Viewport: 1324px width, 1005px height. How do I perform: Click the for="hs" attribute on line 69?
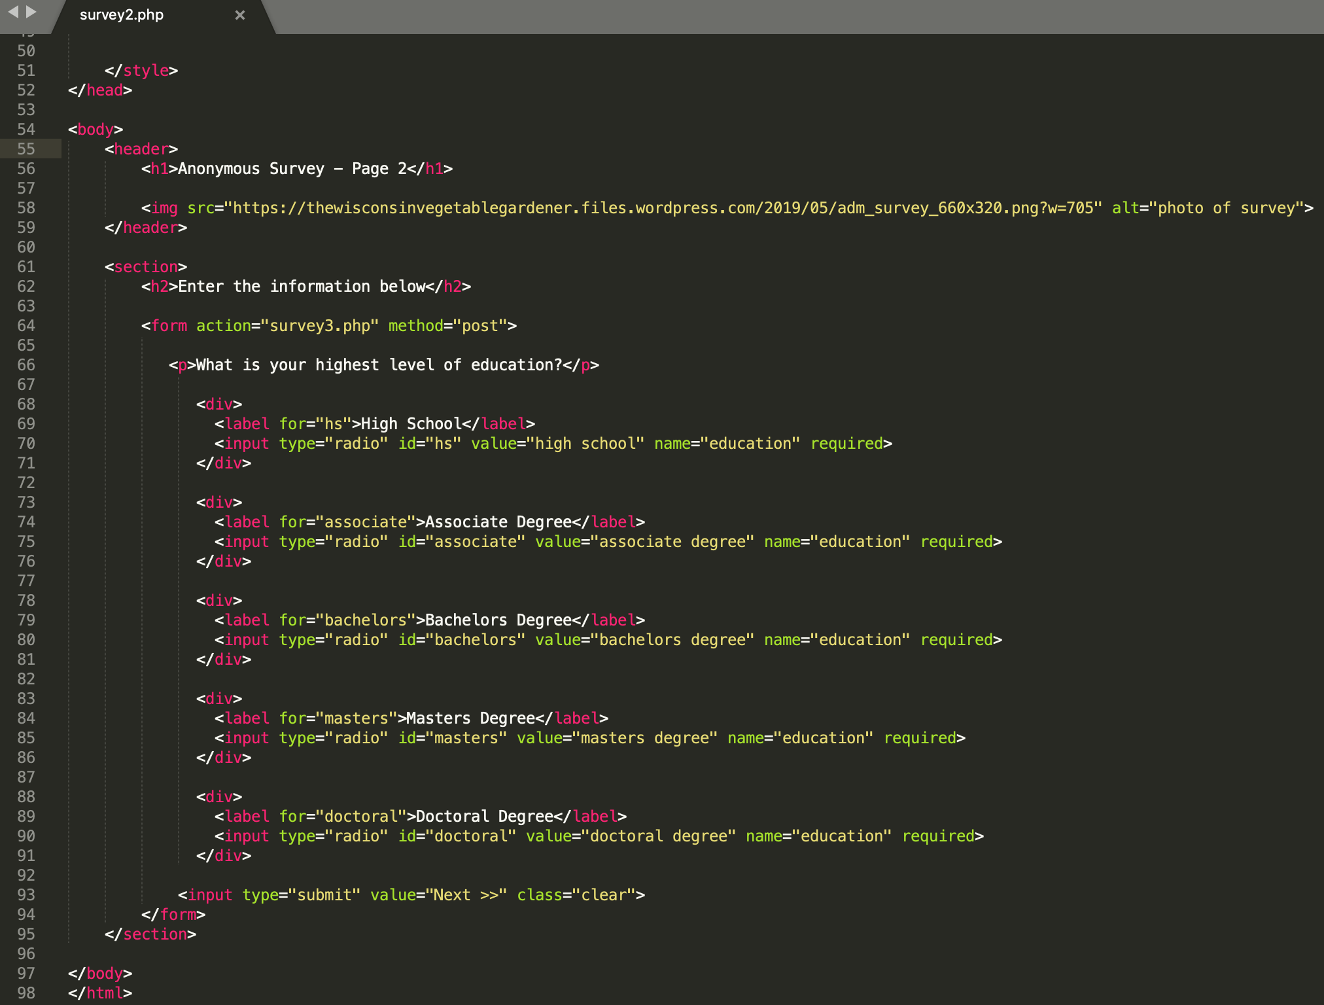click(315, 424)
